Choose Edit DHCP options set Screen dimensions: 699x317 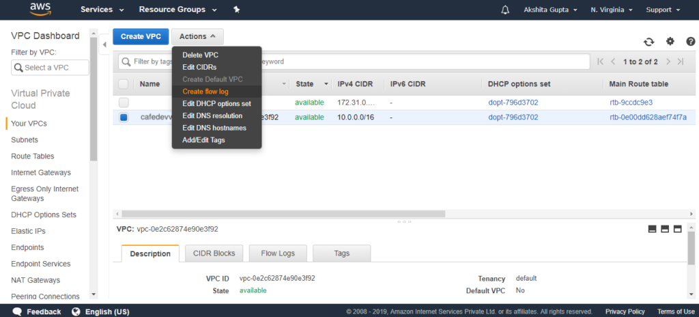pyautogui.click(x=216, y=104)
